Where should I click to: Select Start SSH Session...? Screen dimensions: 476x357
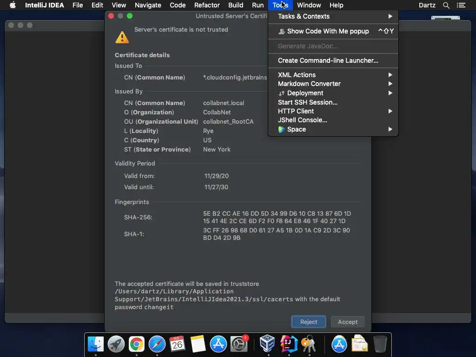pos(333,103)
